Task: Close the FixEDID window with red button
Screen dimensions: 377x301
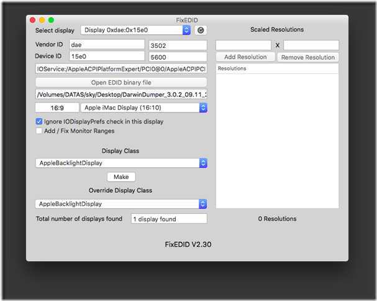Action: coord(32,20)
